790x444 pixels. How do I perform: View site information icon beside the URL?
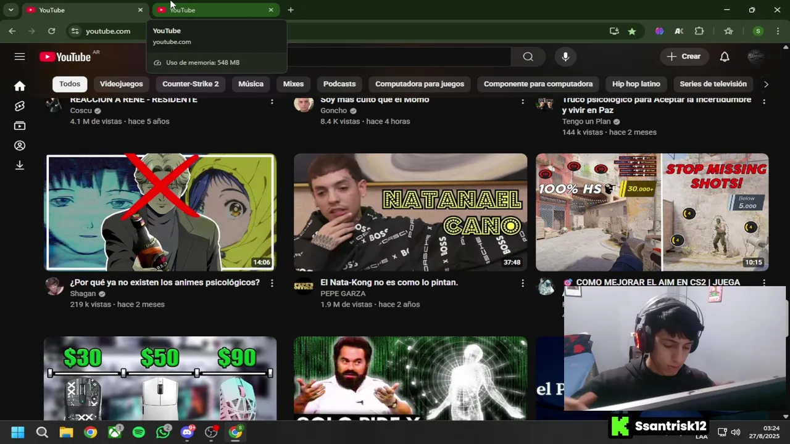[x=75, y=31]
